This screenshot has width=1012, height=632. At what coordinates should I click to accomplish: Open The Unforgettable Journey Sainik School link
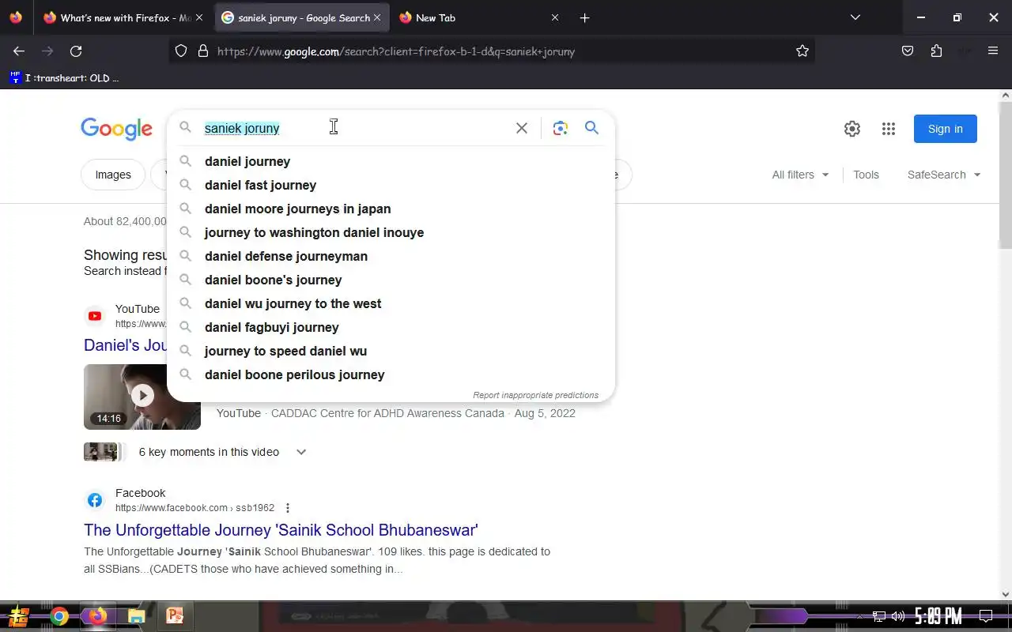(281, 530)
